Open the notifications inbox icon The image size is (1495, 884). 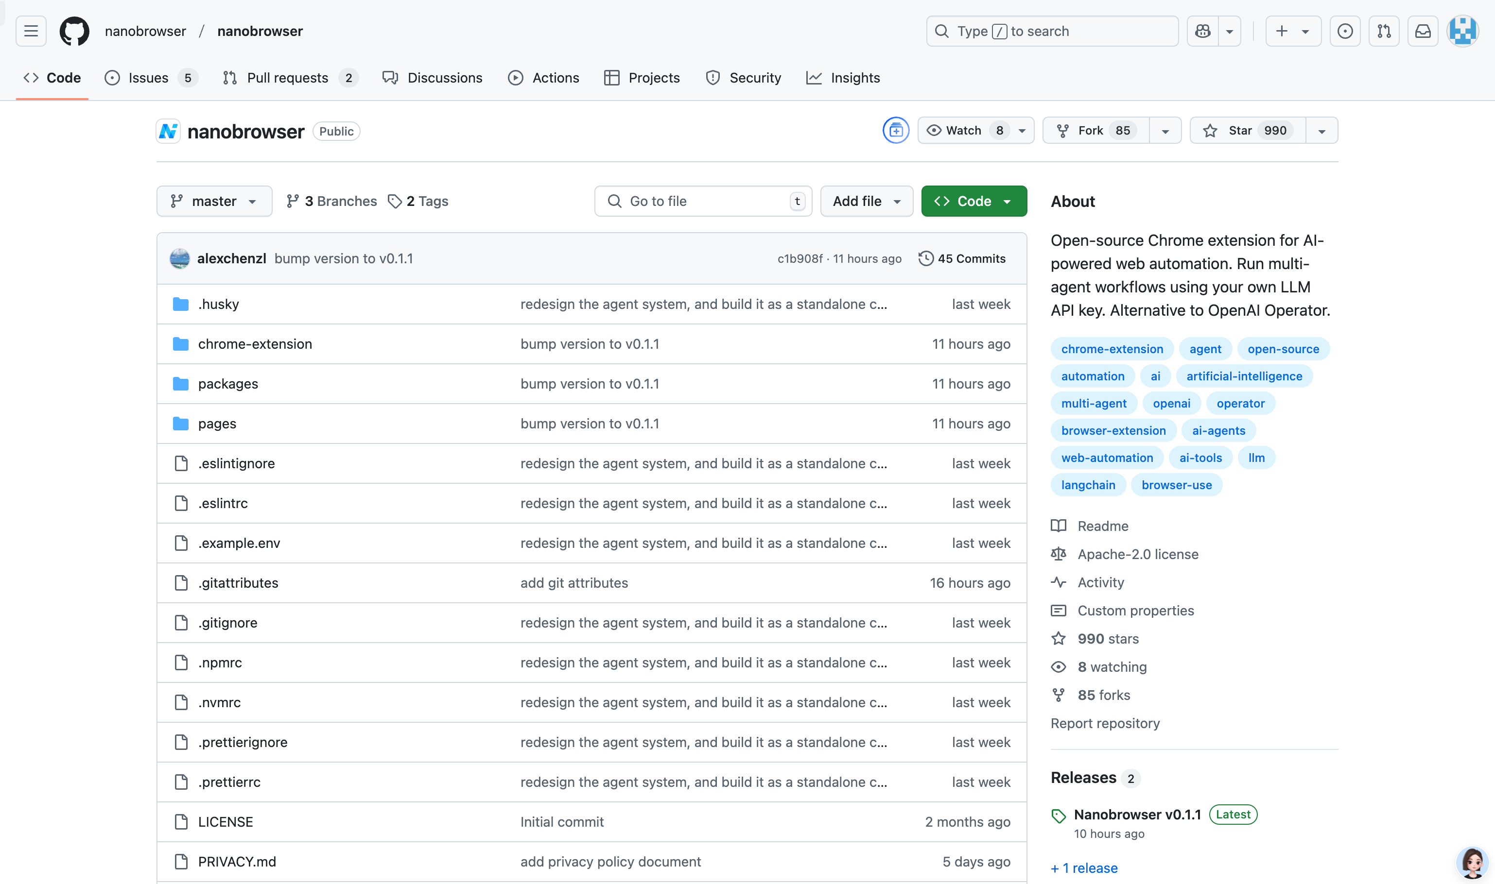[1423, 31]
